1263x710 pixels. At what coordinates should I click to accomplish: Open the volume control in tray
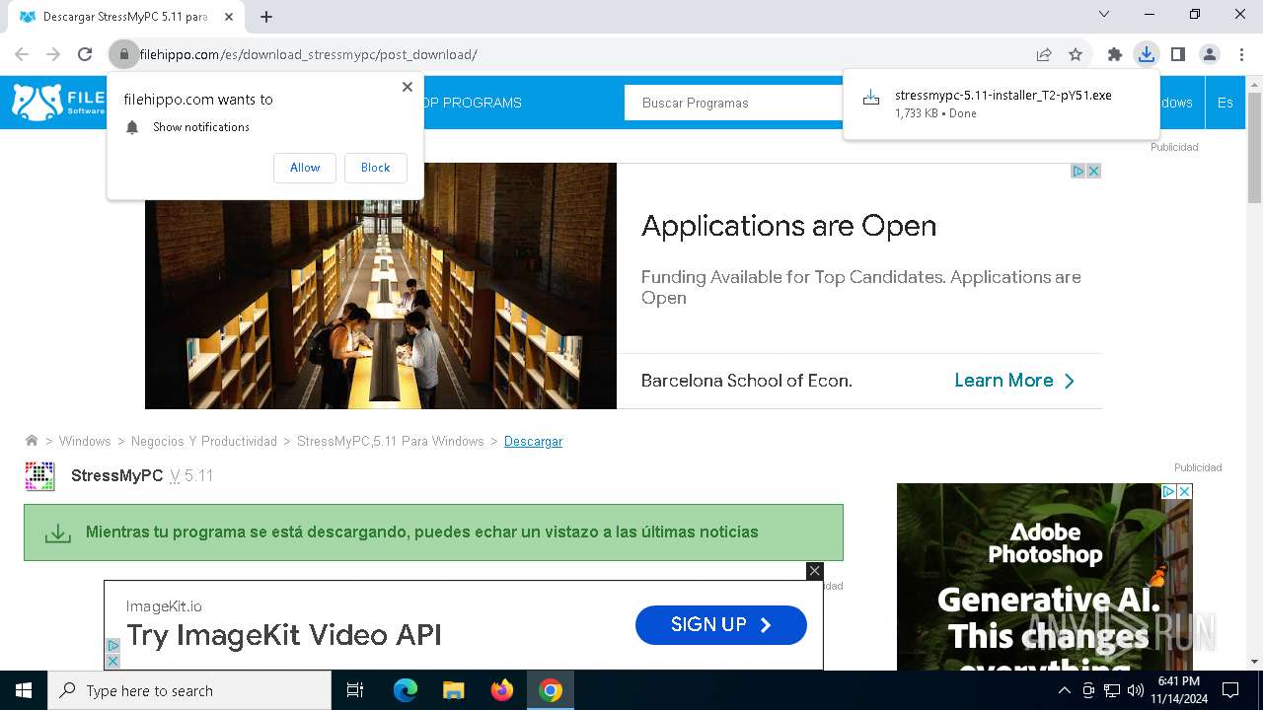click(1136, 690)
